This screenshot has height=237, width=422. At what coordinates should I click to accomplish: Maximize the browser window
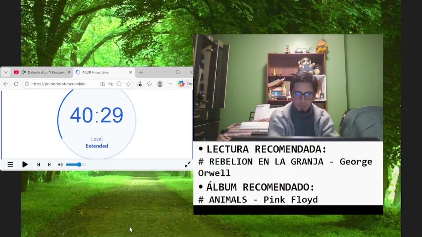178,72
